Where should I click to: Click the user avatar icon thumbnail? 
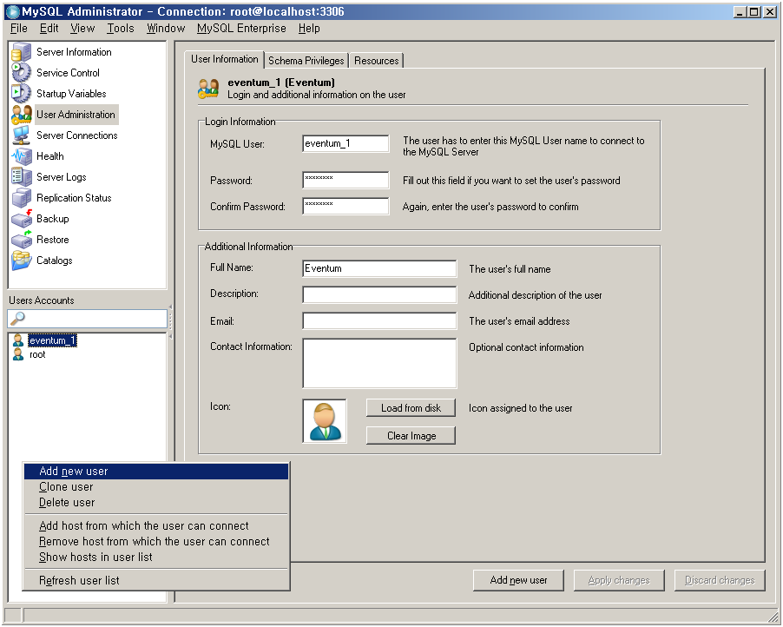[x=325, y=421]
